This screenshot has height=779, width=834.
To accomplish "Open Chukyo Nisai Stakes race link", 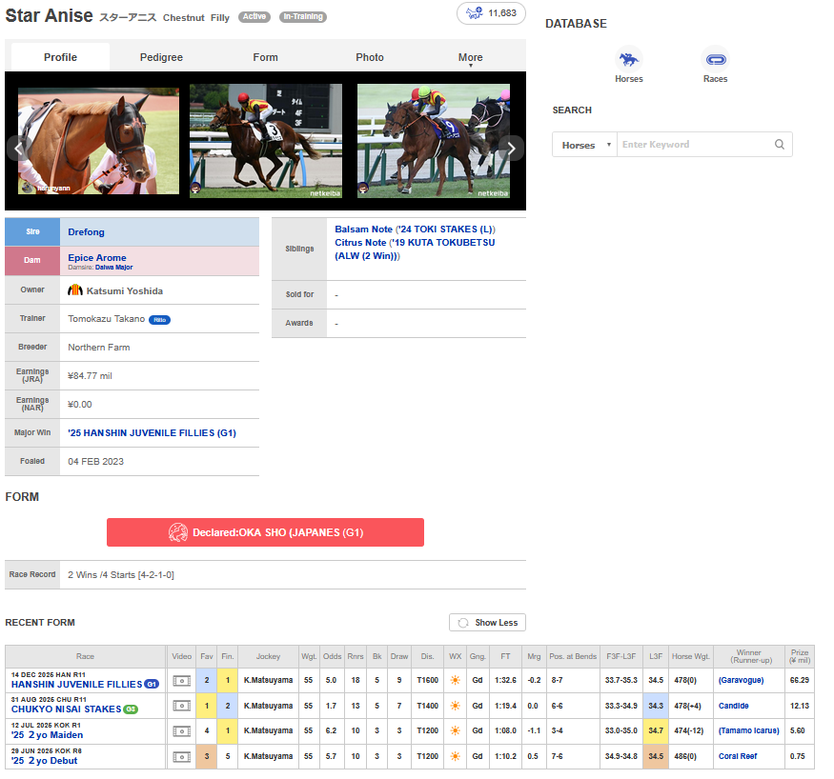I will click(66, 709).
